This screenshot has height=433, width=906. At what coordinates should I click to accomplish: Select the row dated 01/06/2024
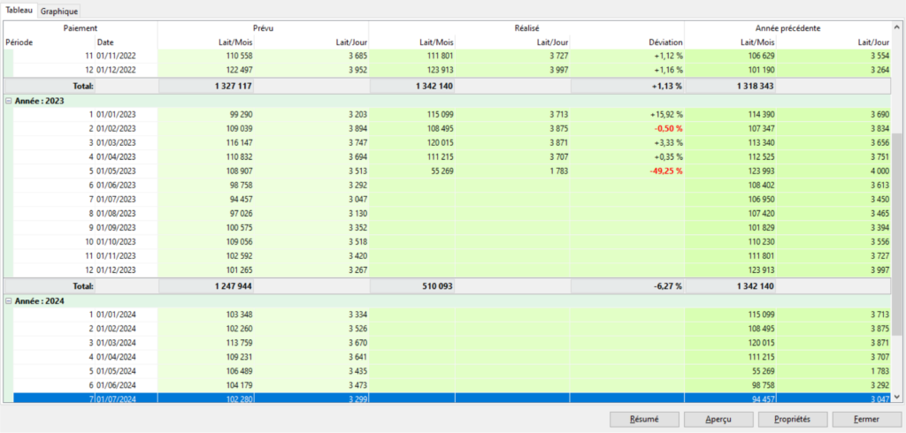447,385
